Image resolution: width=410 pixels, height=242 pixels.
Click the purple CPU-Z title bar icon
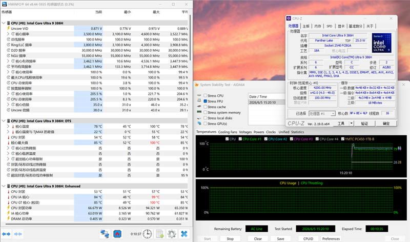(289, 18)
